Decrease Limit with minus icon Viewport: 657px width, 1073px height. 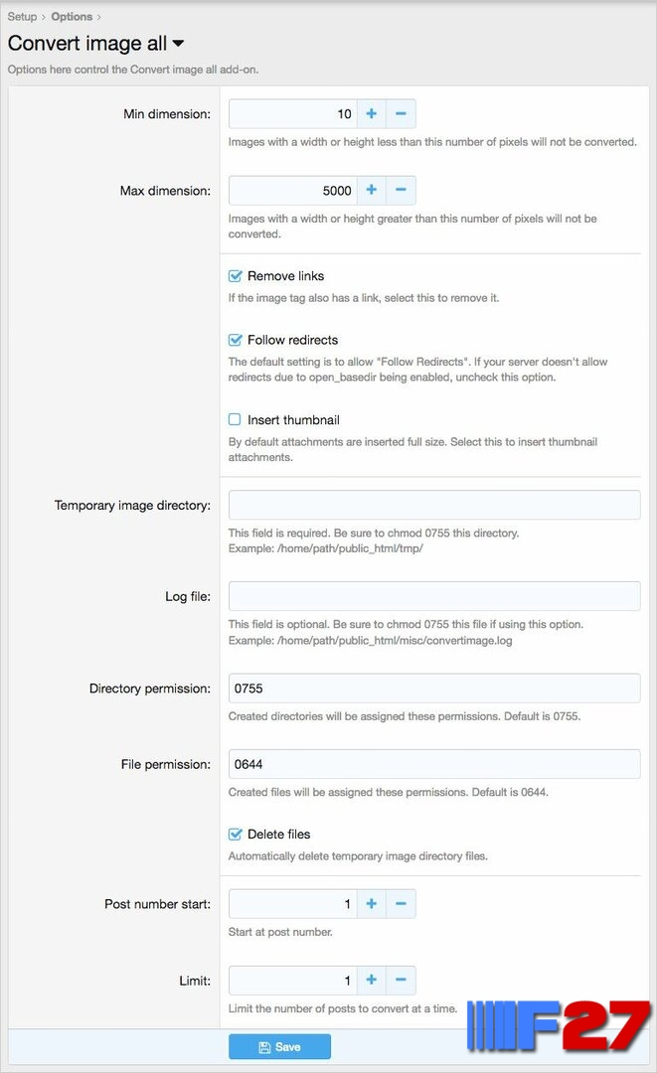click(x=401, y=980)
